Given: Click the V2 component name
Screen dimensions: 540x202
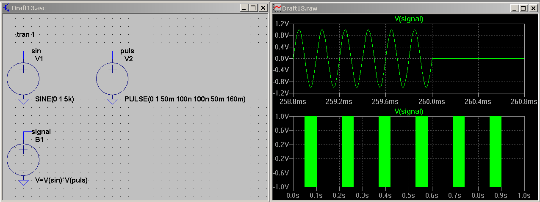Looking at the screenshot, I should tap(129, 59).
